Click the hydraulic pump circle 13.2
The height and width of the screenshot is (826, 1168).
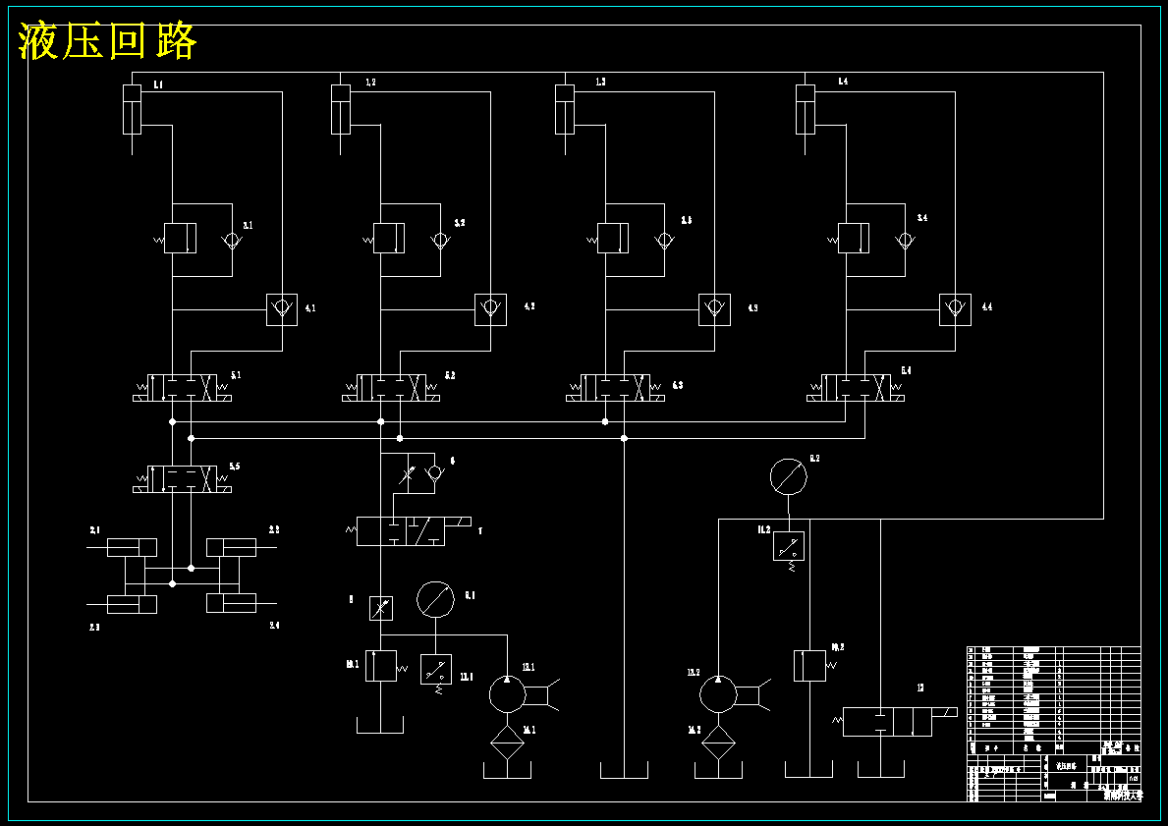[718, 694]
